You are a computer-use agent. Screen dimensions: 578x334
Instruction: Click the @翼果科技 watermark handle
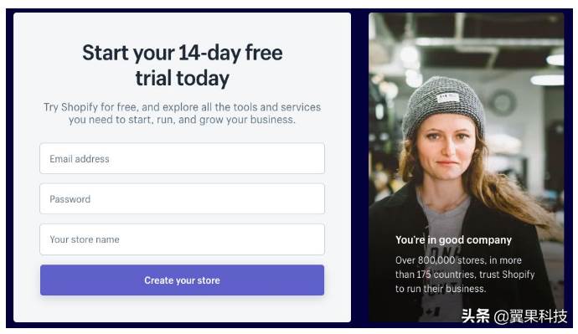[529, 316]
